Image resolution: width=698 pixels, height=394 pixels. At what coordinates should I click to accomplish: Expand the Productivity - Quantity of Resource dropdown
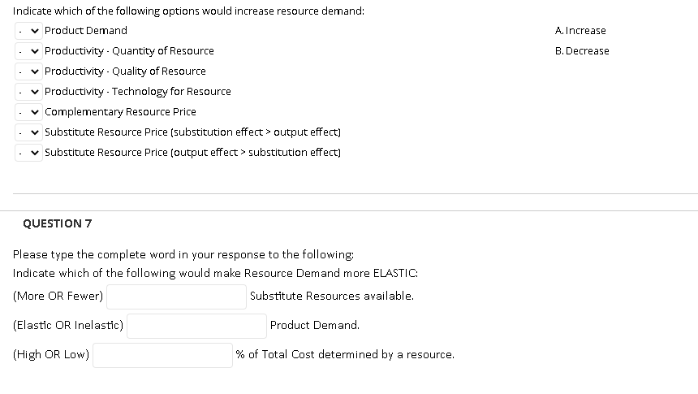click(28, 51)
